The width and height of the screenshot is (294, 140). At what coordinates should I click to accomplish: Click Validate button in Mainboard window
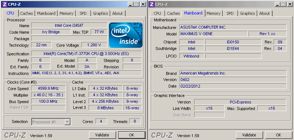(x=249, y=135)
